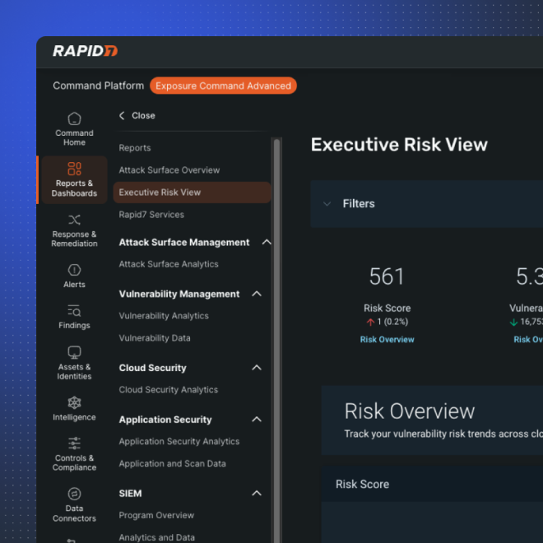Collapse the Application Security section

257,420
